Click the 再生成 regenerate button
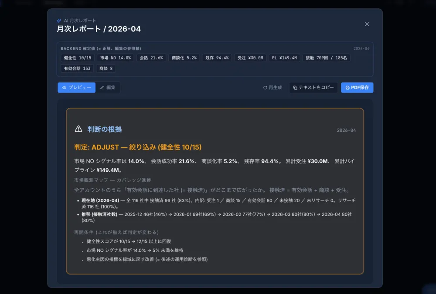 coord(272,87)
